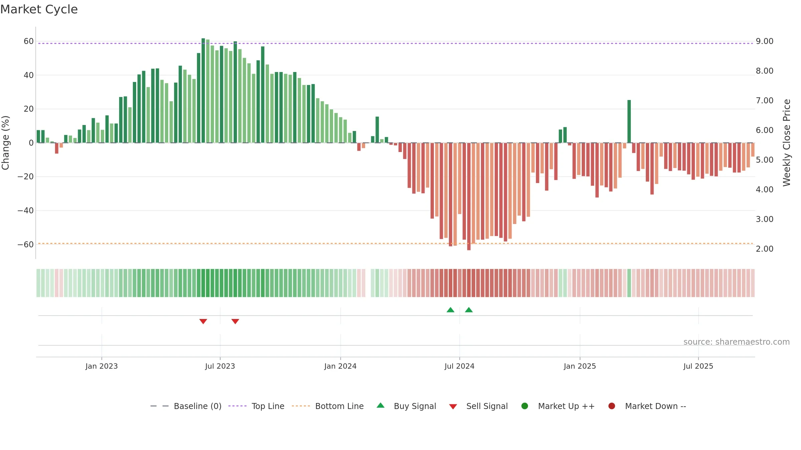Click the Jan 2025 axis label
Screen dimensions: 801x450
[580, 366]
